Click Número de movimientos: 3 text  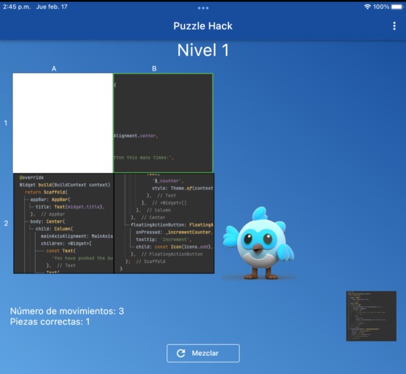pyautogui.click(x=67, y=311)
